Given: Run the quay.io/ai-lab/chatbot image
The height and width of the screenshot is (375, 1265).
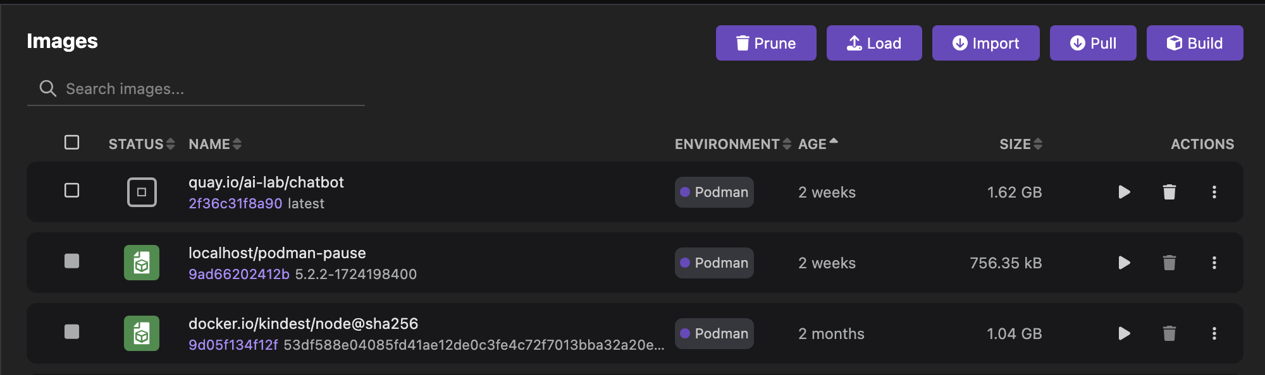Looking at the screenshot, I should 1124,192.
